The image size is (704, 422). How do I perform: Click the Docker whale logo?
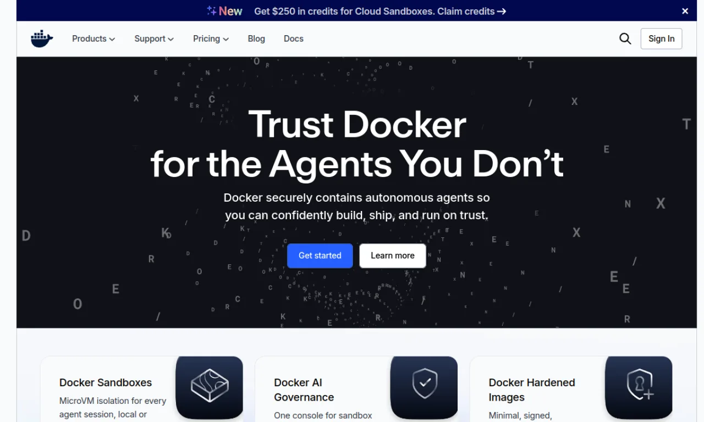42,38
